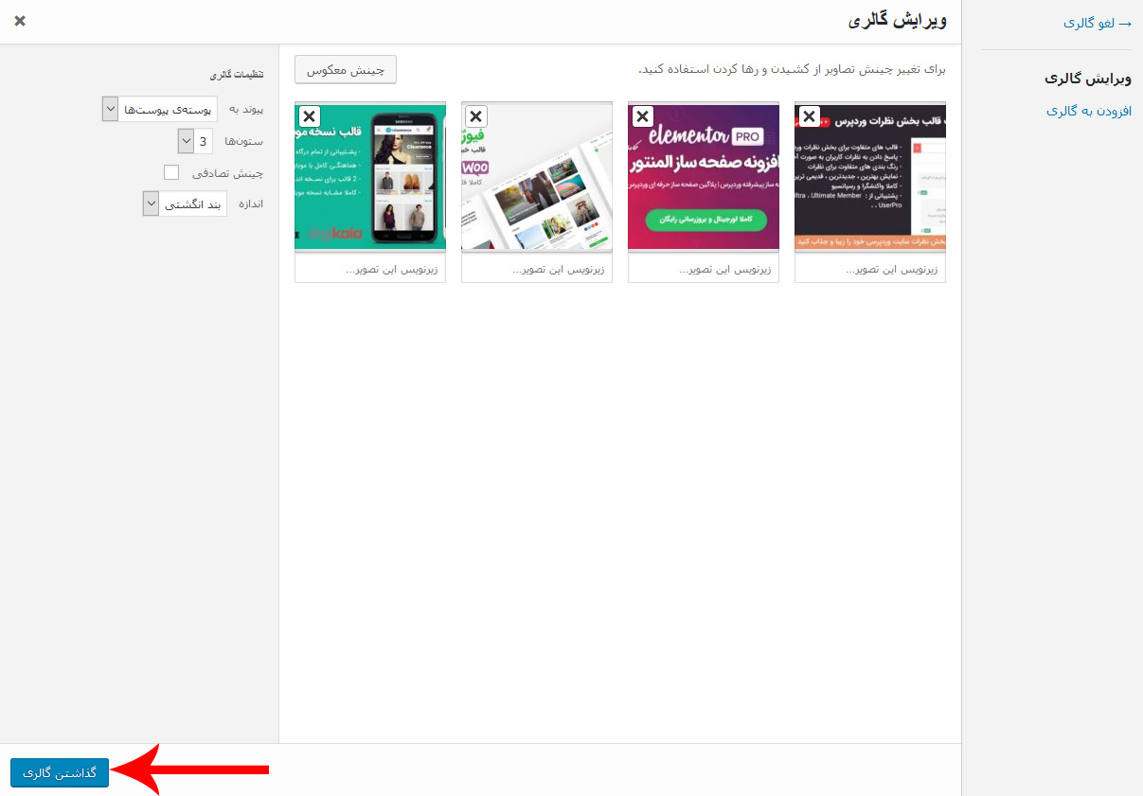
Task: Edit caption field under mobile phone image
Action: pyautogui.click(x=370, y=270)
